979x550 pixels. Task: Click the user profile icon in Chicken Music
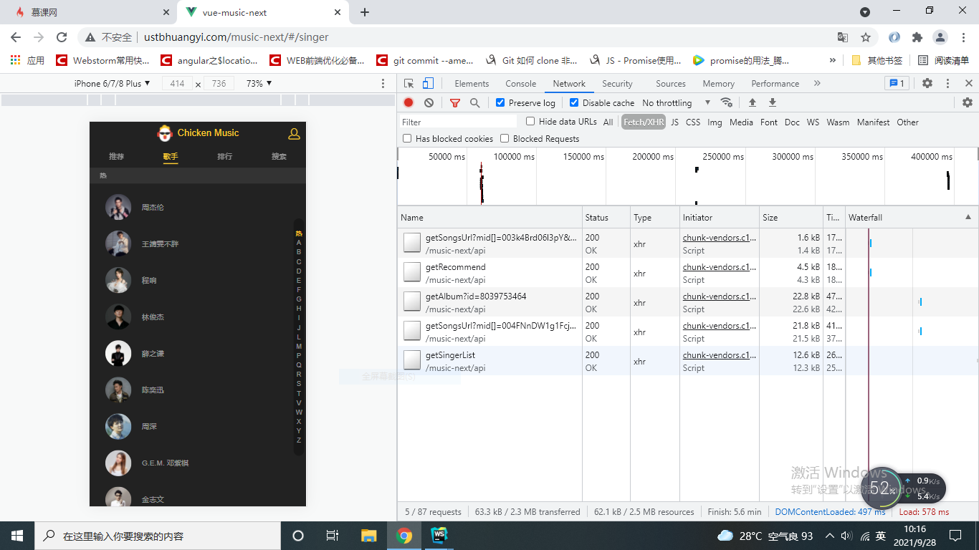pos(293,133)
